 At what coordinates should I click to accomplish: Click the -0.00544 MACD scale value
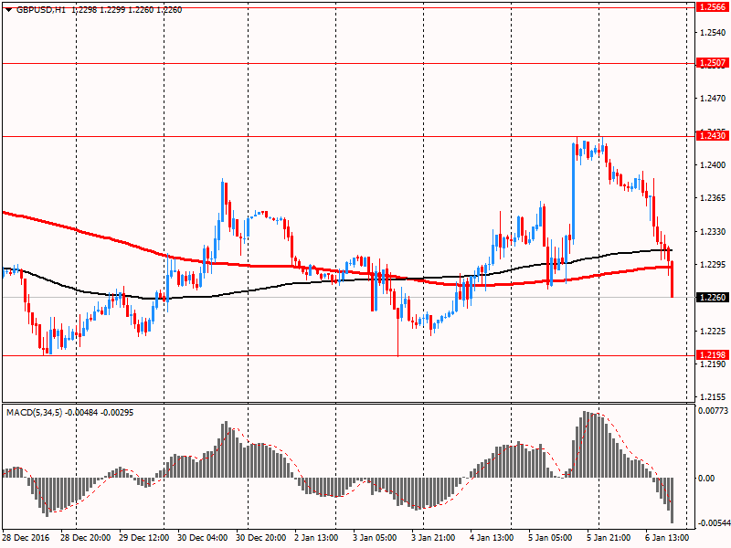(711, 523)
